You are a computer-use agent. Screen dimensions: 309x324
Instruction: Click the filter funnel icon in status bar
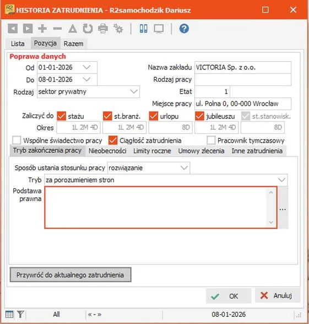[x=20, y=315]
